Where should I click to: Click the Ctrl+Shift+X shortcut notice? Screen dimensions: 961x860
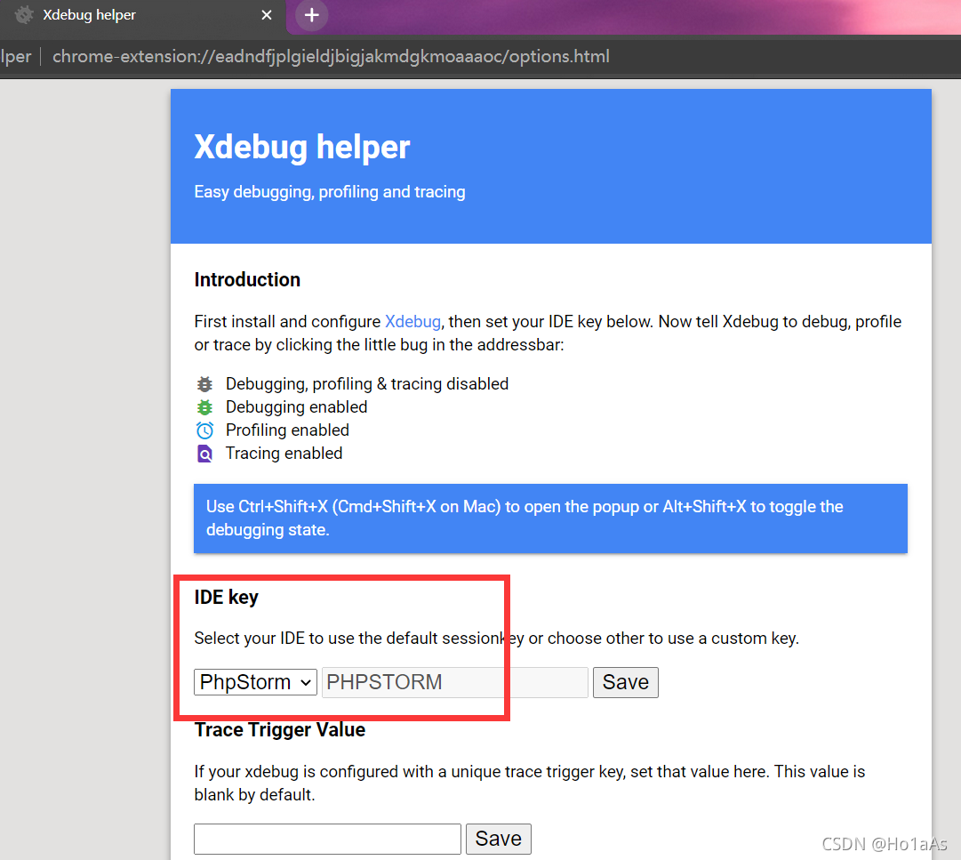550,518
